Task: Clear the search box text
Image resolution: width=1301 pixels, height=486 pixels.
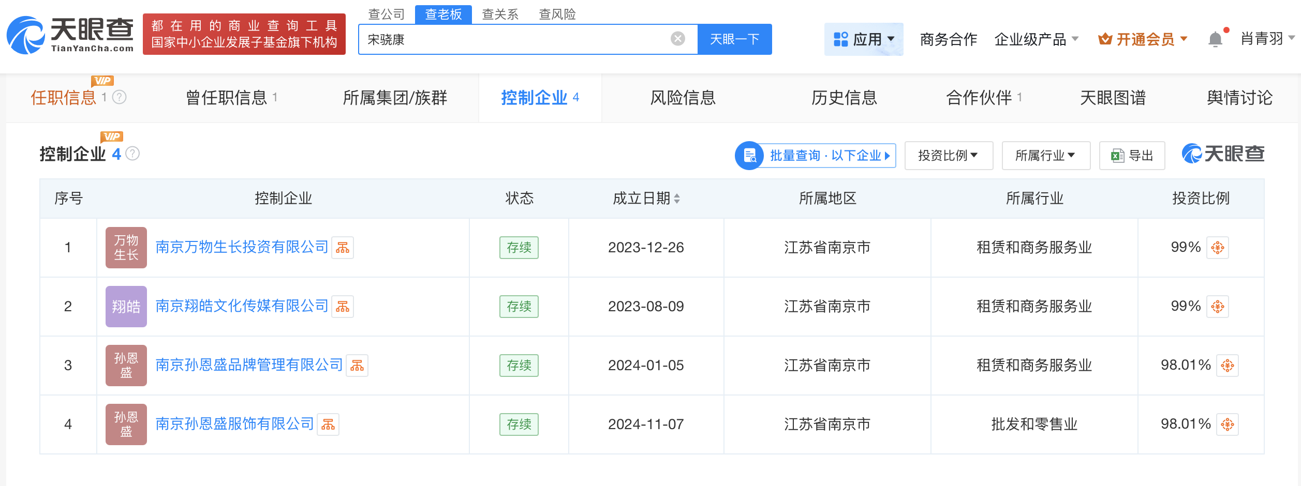Action: pyautogui.click(x=677, y=39)
